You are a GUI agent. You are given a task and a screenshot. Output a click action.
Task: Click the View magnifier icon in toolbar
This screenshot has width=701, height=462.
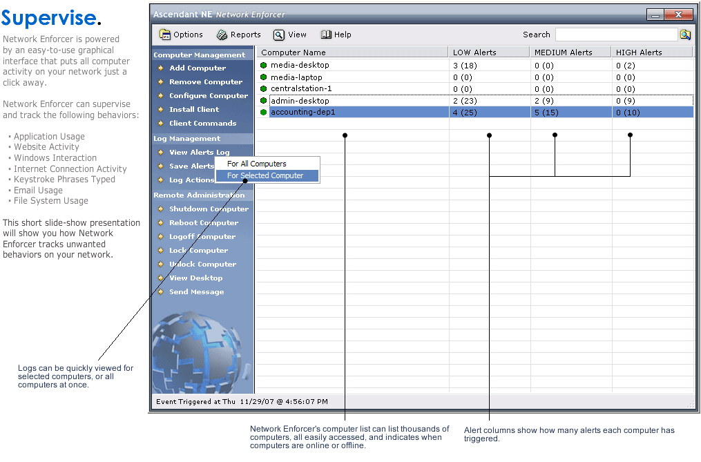278,35
